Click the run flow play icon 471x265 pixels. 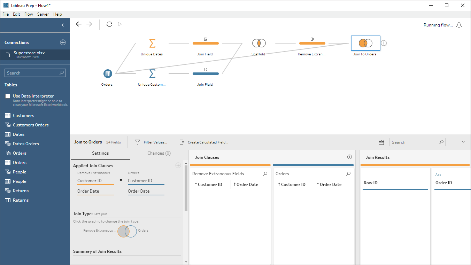(120, 24)
